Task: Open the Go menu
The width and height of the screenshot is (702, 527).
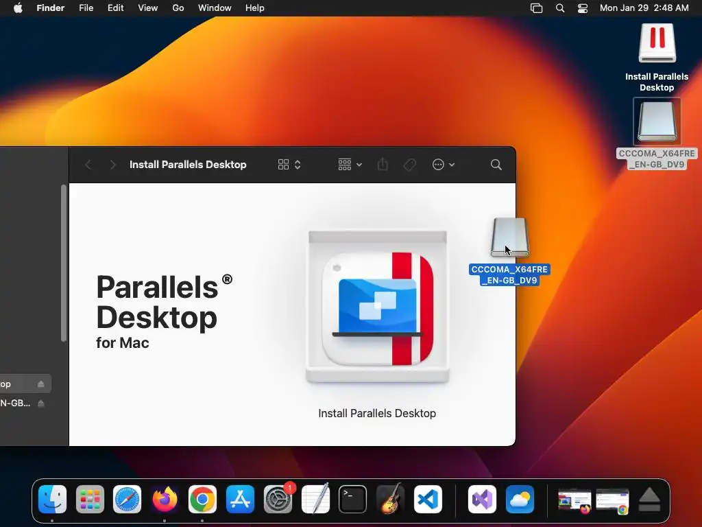Action: click(178, 8)
